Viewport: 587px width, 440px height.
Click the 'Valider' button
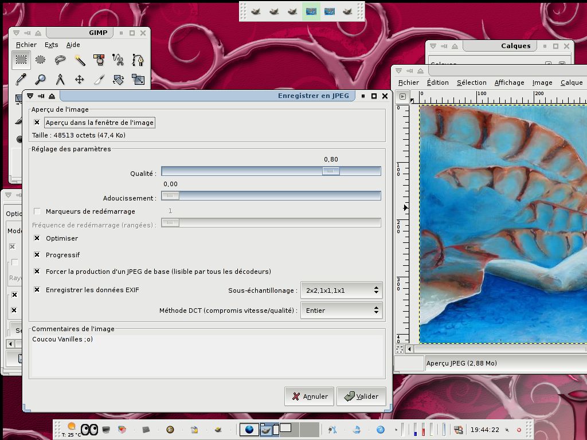tap(361, 396)
